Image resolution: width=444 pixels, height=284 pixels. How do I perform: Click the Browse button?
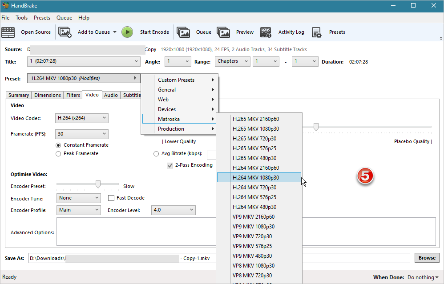427,258
